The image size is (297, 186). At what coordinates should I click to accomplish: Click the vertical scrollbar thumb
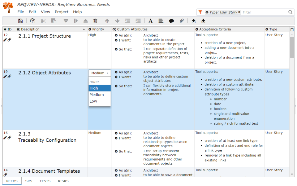pos(292,47)
